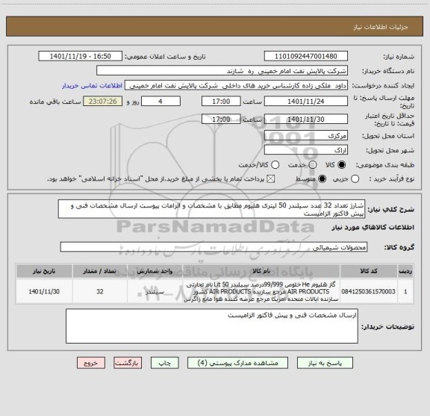Click the announcement date field 1401/11/19 - 16:50

coord(80,56)
